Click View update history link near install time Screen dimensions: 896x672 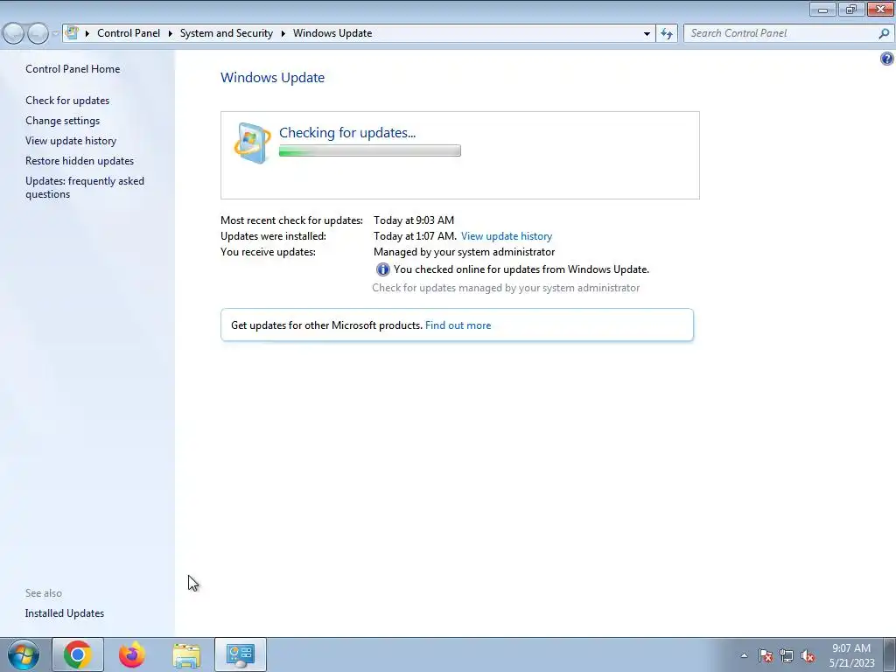pos(507,236)
